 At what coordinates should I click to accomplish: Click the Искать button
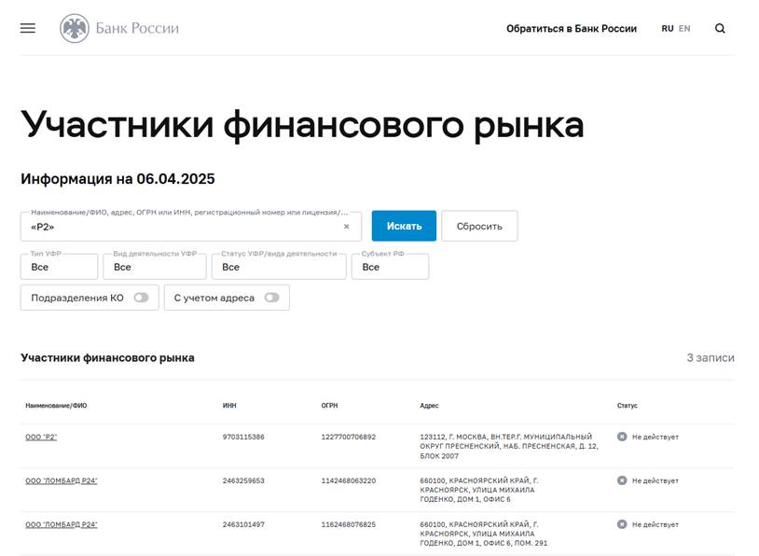(x=404, y=226)
